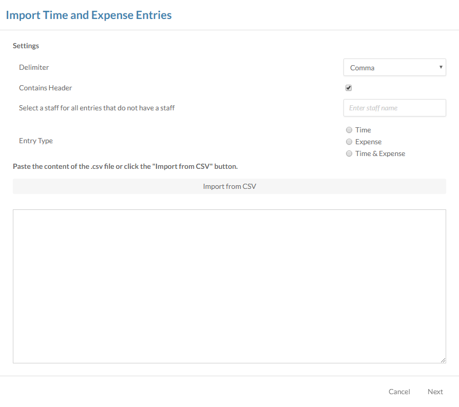Click the Settings section heading
The height and width of the screenshot is (407, 459).
pos(26,46)
